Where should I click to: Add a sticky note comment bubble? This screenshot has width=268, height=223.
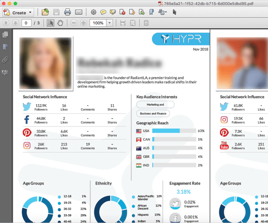coord(103,12)
